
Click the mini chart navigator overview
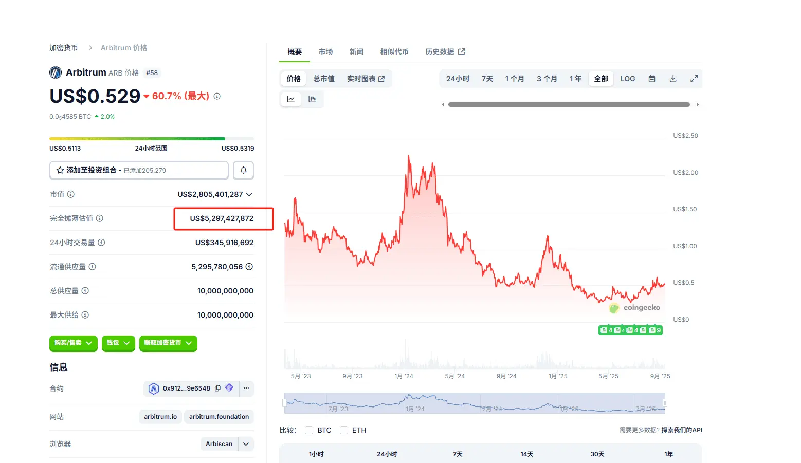coord(475,403)
